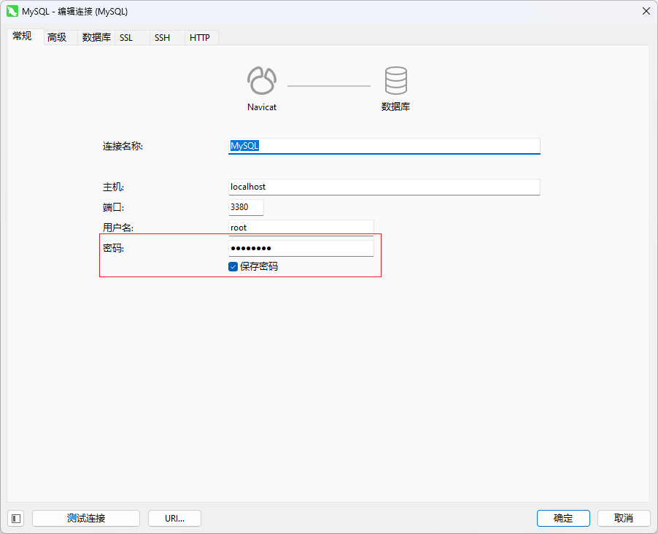Image resolution: width=658 pixels, height=534 pixels.
Task: Click the 端口 field showing 3380
Action: (x=246, y=207)
